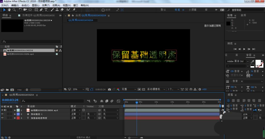
Task: Open the 效果(T) menu
Action: pyautogui.click(x=46, y=5)
